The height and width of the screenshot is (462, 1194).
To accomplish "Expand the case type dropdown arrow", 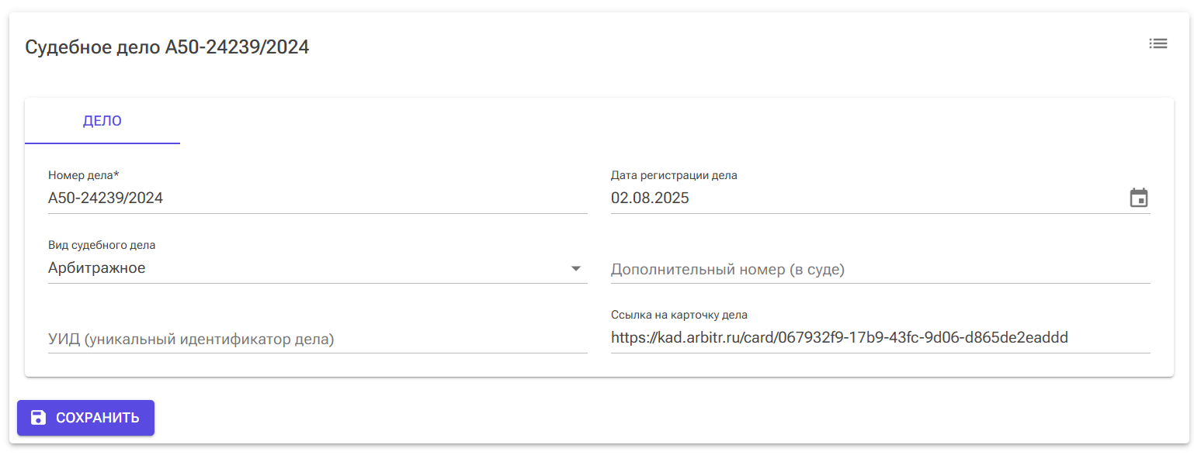I will pos(575,269).
